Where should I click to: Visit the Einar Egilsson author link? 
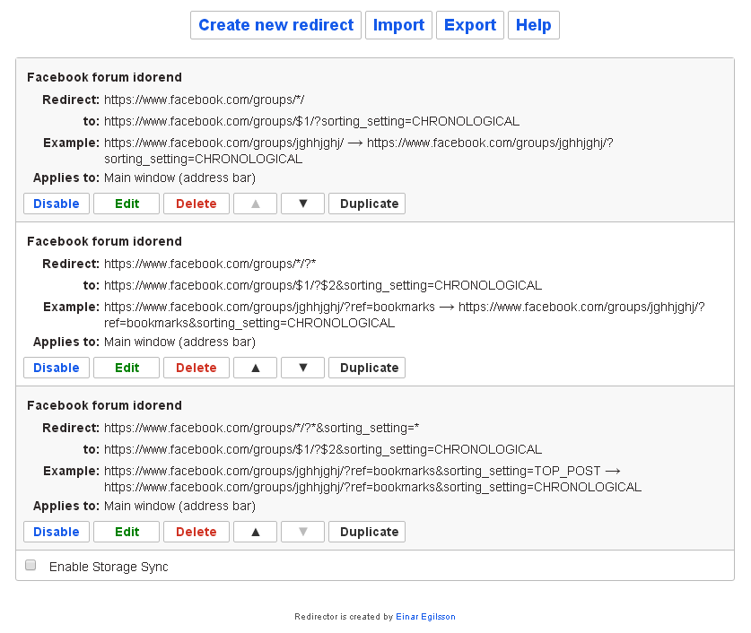click(425, 617)
